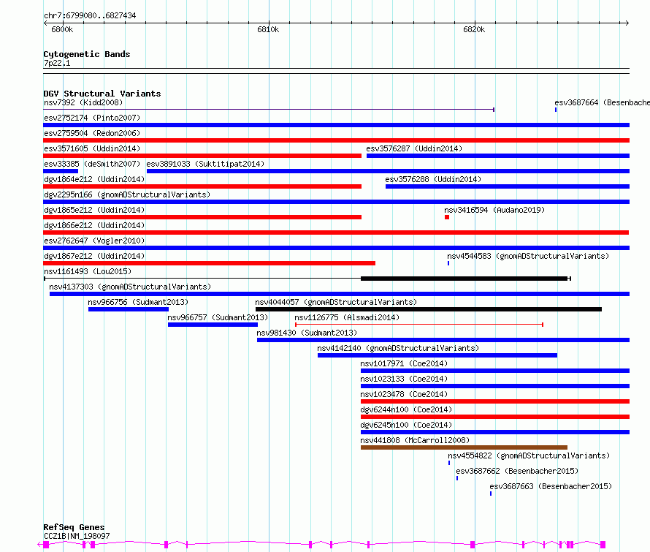Click the thin red nsv1126775 variant line
Screen dimensions: 650x552
point(419,325)
